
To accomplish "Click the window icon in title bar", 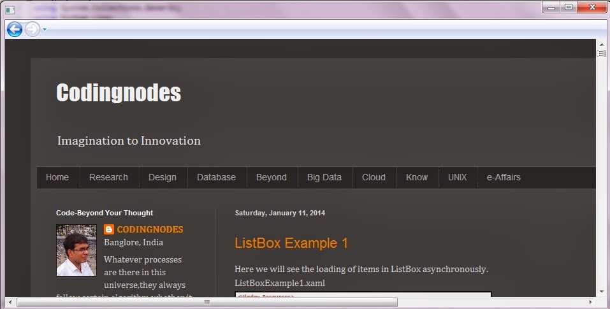I will [10, 10].
